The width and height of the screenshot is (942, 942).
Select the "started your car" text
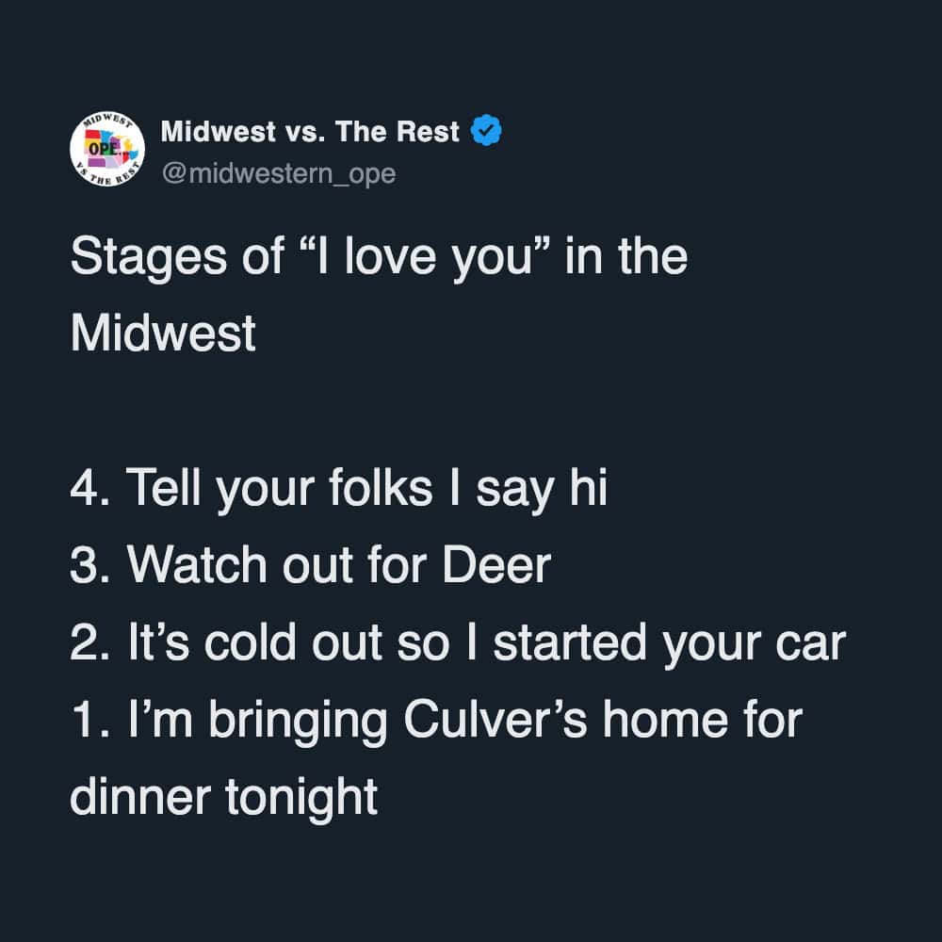tap(669, 642)
